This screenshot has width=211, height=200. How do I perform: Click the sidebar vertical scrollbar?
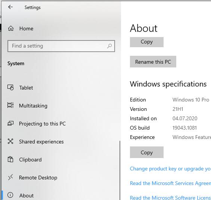120,170
